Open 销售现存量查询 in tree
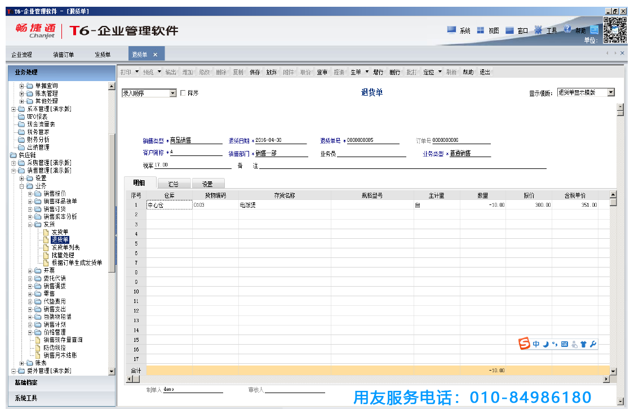Image resolution: width=630 pixels, height=410 pixels. (x=63, y=340)
